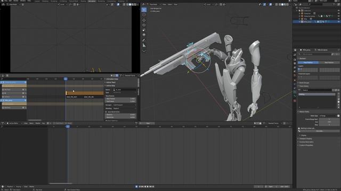This screenshot has height=191, width=341.
Task: Play animation with the play button
Action: [x=148, y=186]
